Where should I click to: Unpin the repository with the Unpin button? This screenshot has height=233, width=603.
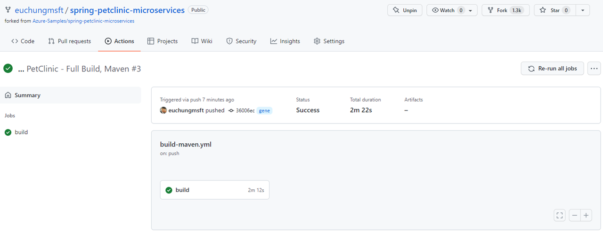[405, 10]
